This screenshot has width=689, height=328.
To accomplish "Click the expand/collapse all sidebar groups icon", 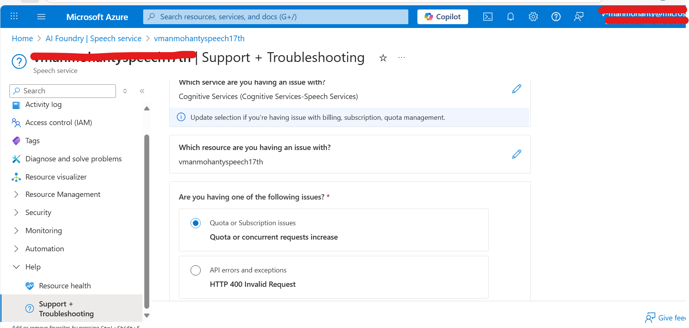I will point(125,91).
